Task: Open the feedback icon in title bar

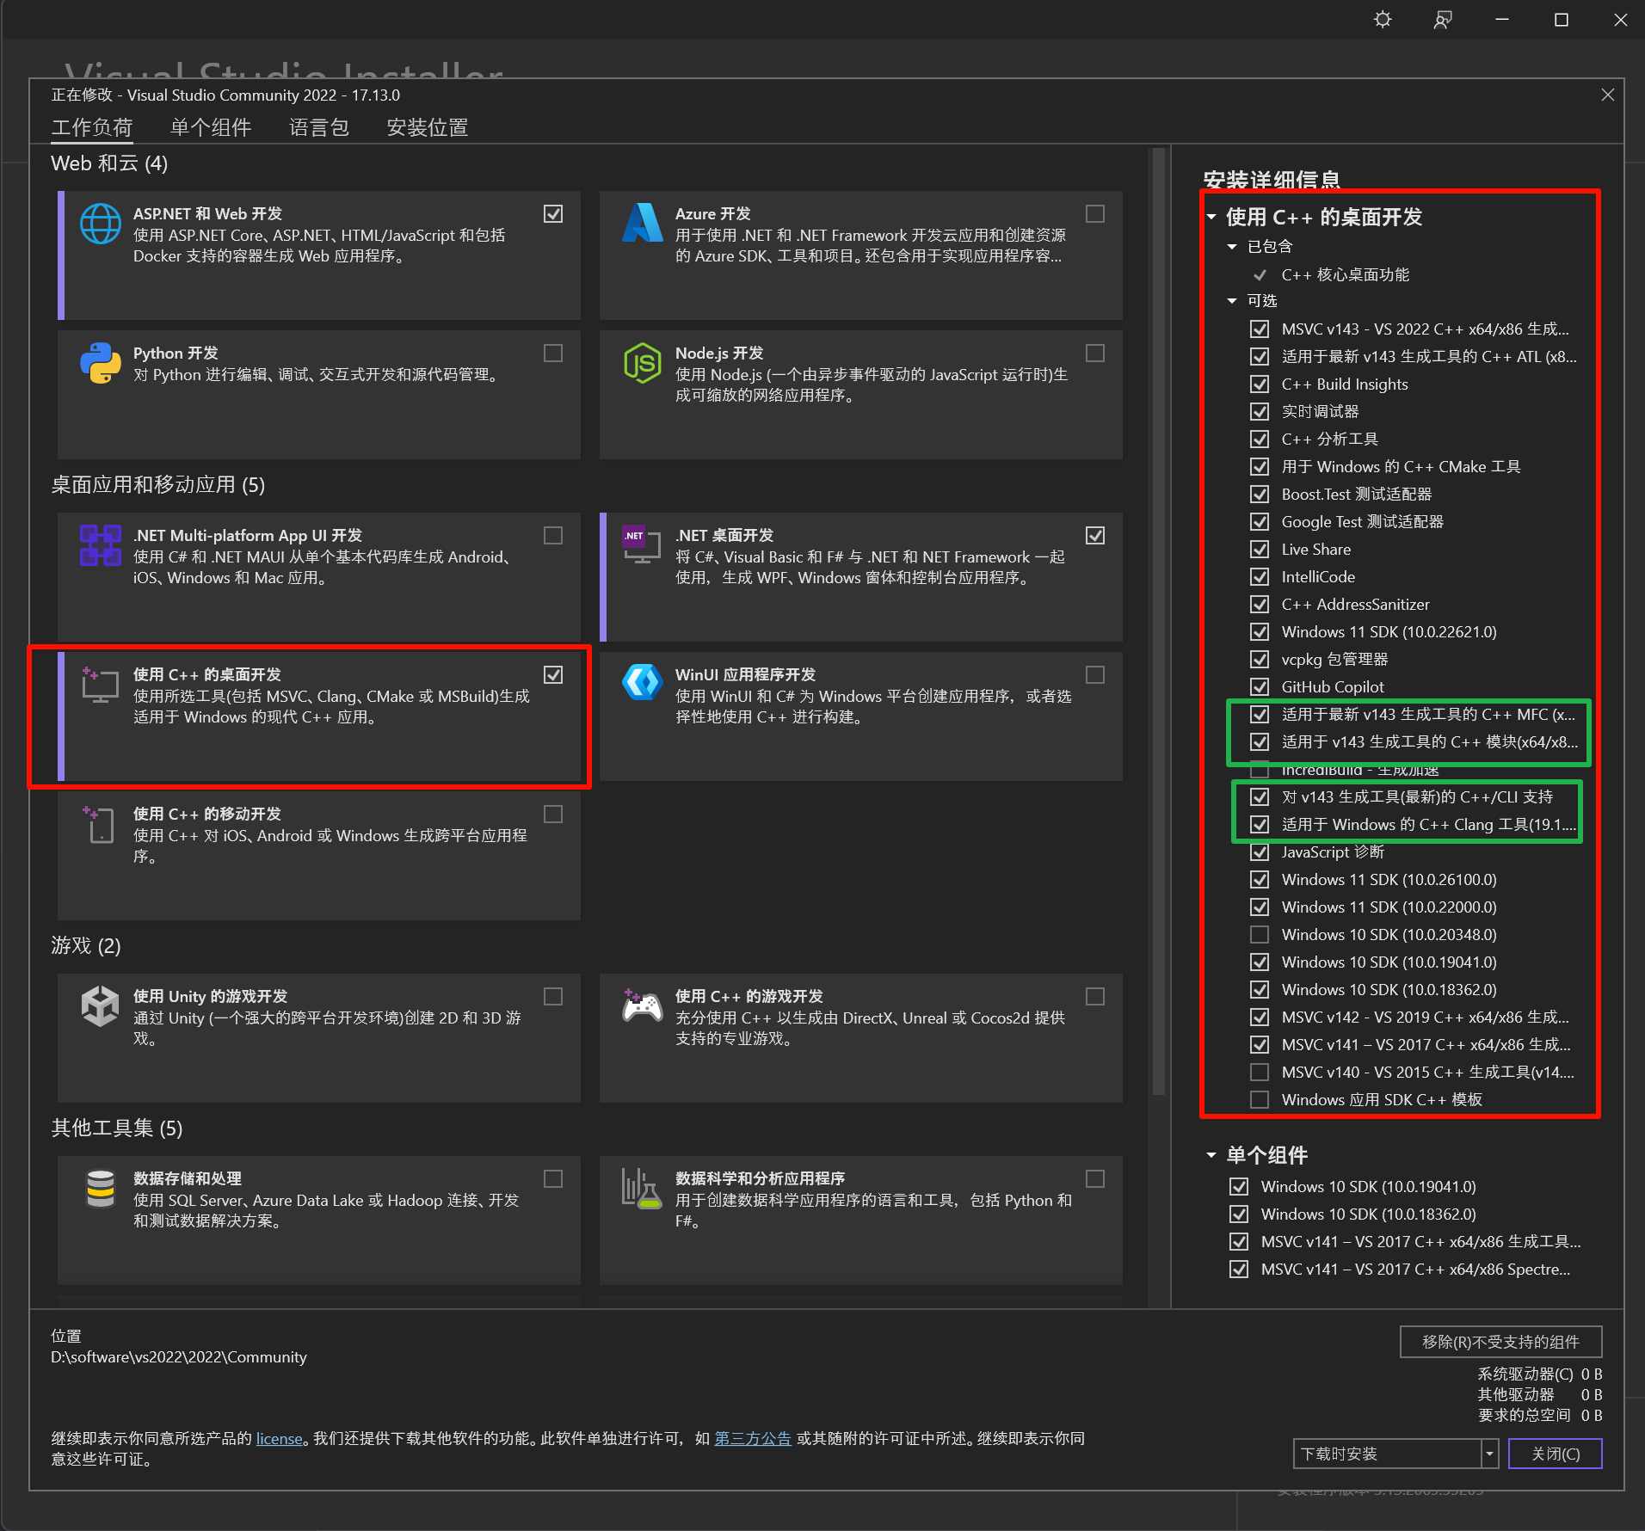Action: tap(1443, 19)
